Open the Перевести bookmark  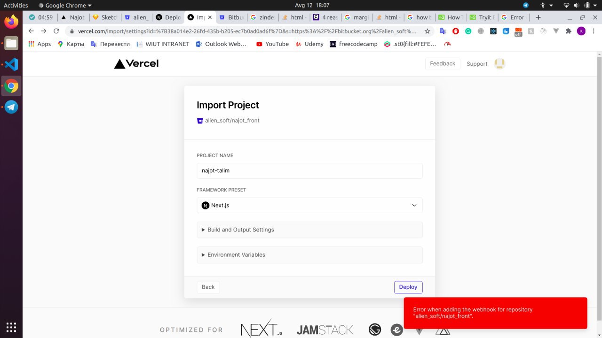[x=110, y=44]
